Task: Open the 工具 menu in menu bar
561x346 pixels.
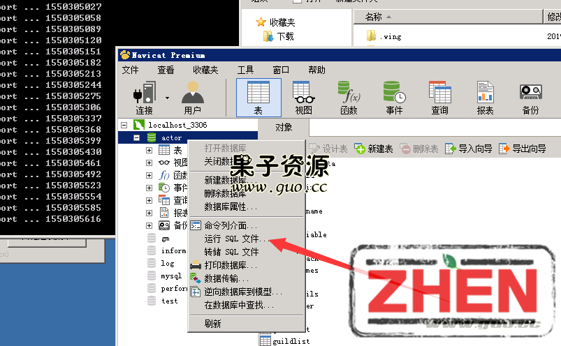Action: (x=245, y=70)
